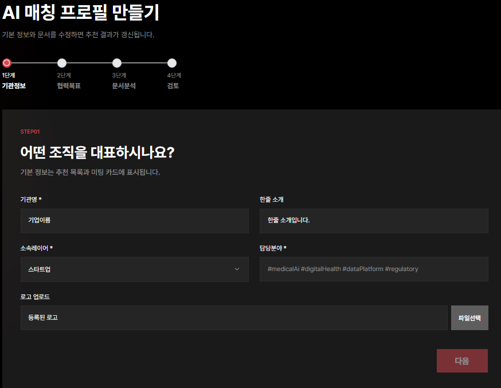Viewport: 501px width, 388px height.
Task: Click the 한줄 소개 label
Action: [272, 199]
